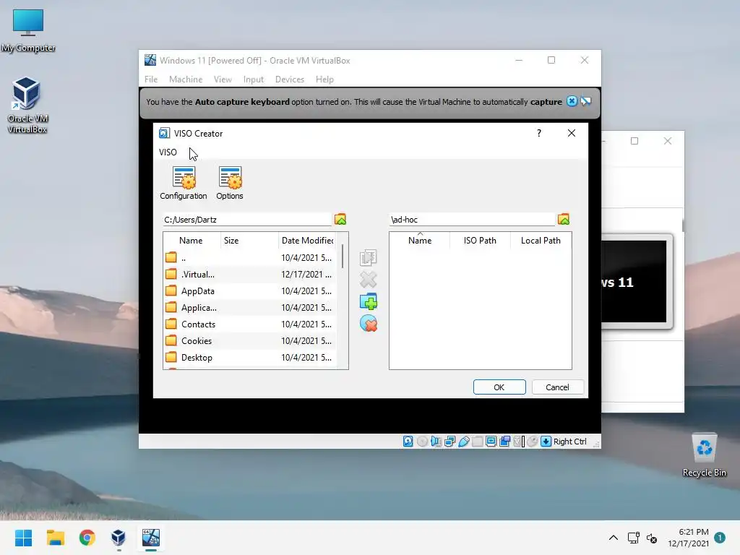This screenshot has height=555, width=740.
Task: Click the \ad-hoc path field
Action: tap(471, 220)
